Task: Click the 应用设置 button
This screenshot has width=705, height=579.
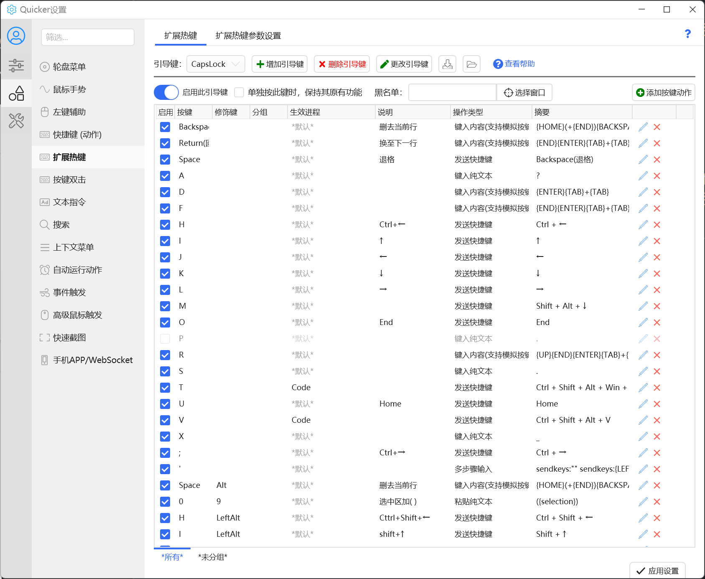Action: [657, 571]
